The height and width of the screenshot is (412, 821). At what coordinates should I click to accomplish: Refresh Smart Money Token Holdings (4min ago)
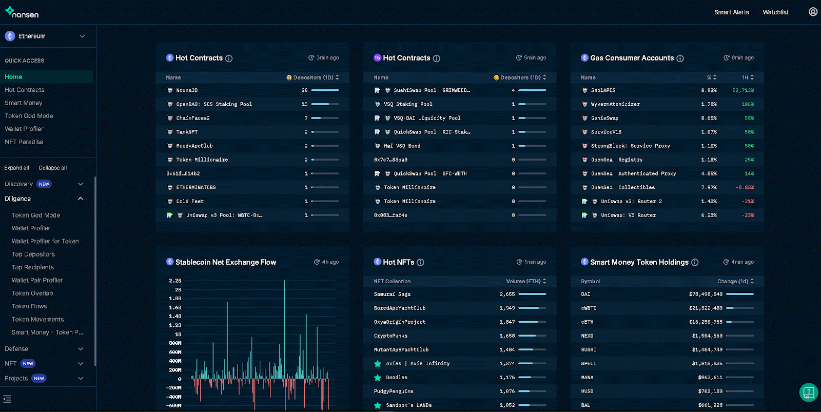pos(726,262)
